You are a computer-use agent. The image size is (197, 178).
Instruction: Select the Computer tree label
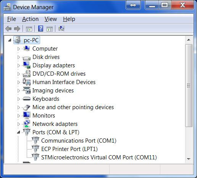[x=45, y=49]
